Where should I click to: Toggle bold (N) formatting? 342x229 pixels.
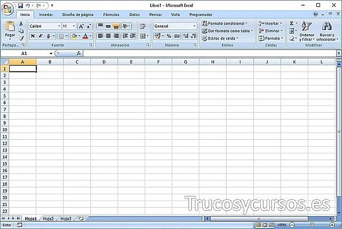33,36
